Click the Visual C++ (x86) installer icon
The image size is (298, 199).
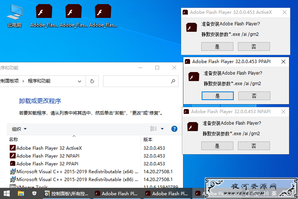click(13, 179)
